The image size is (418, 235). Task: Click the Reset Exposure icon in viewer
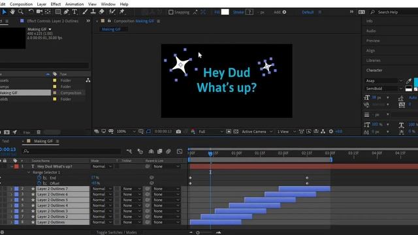click(331, 131)
